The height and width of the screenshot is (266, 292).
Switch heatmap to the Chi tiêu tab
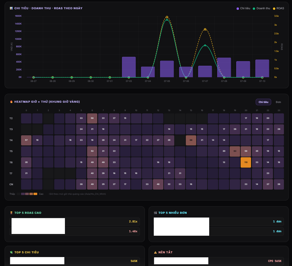tap(263, 102)
